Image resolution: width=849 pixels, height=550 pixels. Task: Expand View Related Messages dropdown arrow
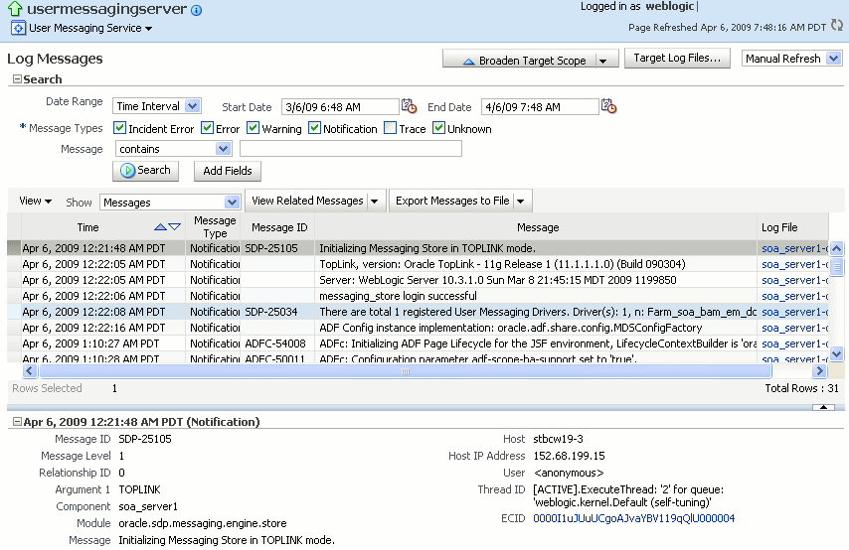point(374,202)
